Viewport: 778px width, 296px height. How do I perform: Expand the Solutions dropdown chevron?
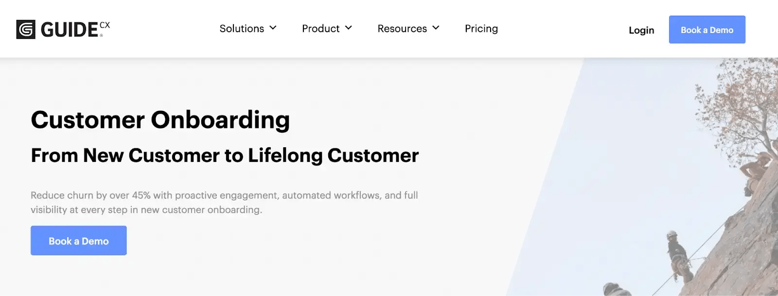(x=273, y=28)
